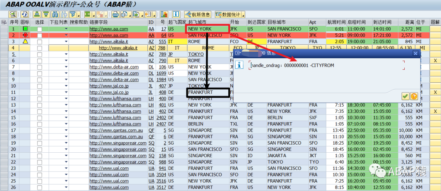Click the BERLIN departure city cell in row 16
Viewport: 441px width, 191px height.
click(x=208, y=124)
